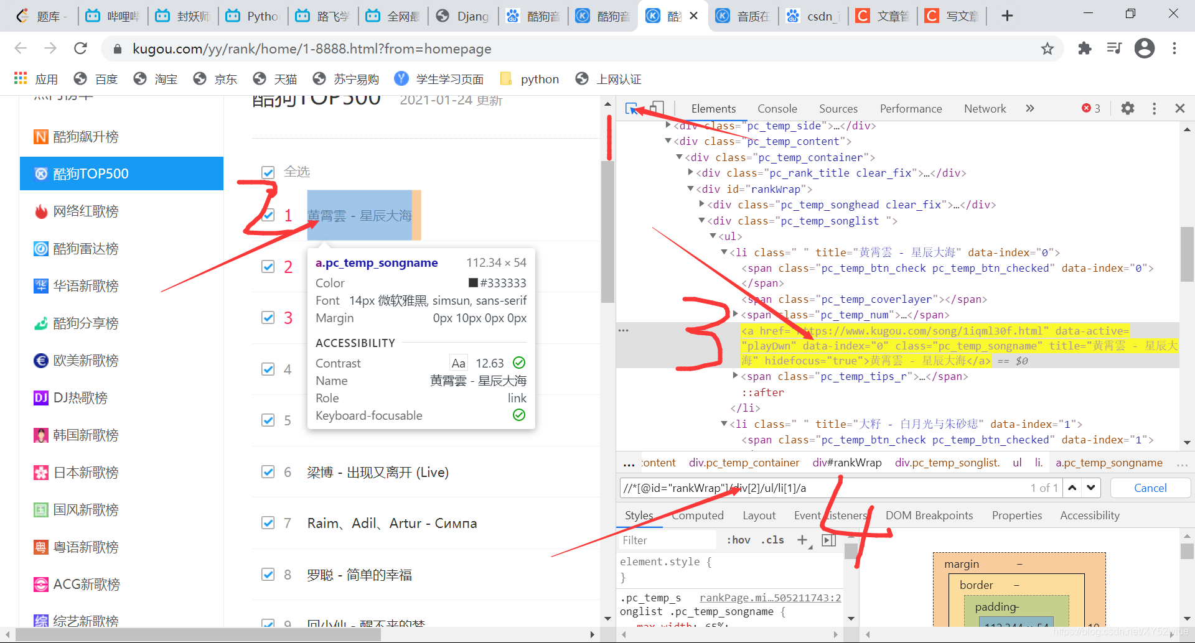Click div#rankWrap in breadcrumb trail
1195x643 pixels.
click(846, 463)
